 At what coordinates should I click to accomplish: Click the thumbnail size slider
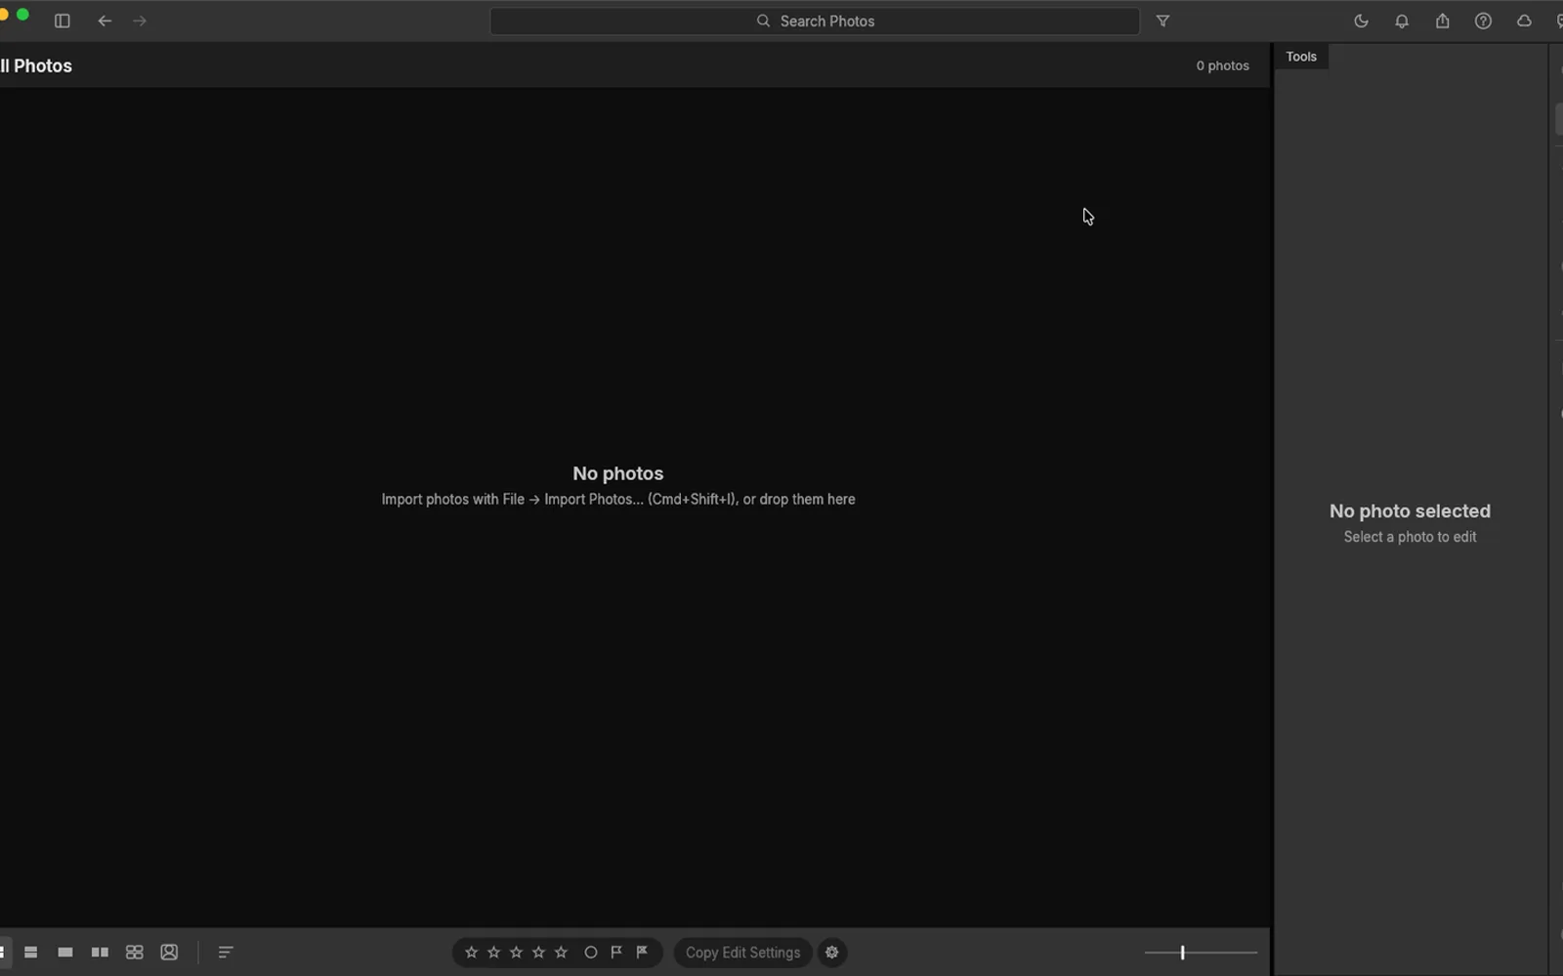(1201, 953)
